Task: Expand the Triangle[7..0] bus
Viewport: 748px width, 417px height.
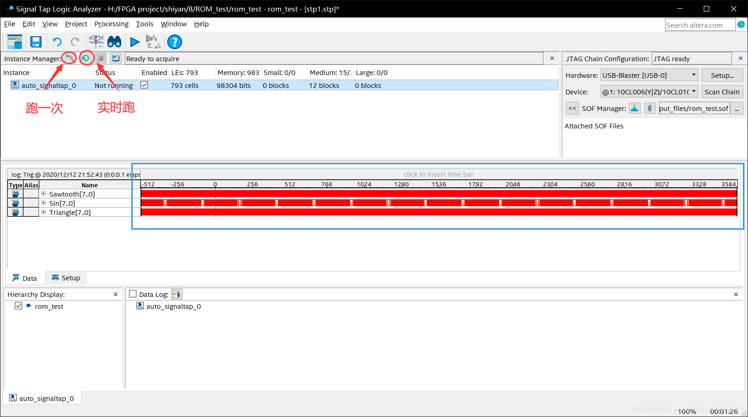Action: (44, 212)
